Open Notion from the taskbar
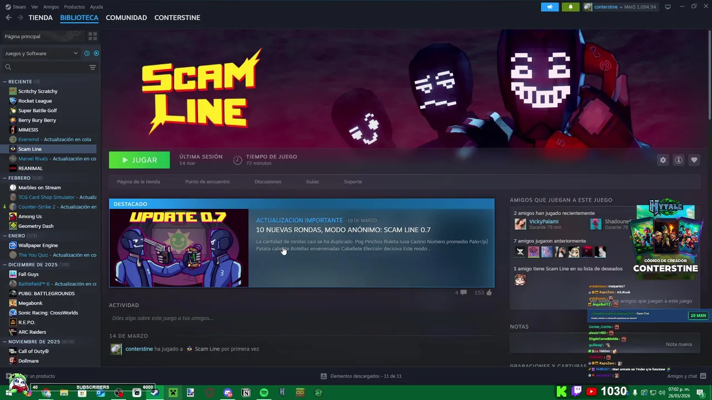The image size is (712, 400). (x=246, y=393)
